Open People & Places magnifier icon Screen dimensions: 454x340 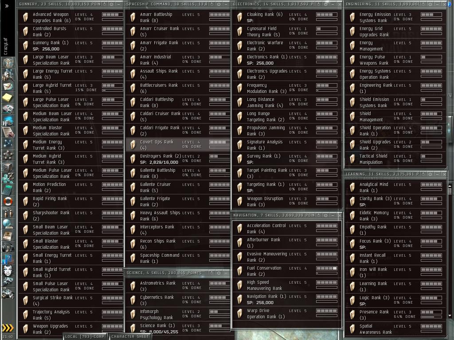[x=8, y=75]
